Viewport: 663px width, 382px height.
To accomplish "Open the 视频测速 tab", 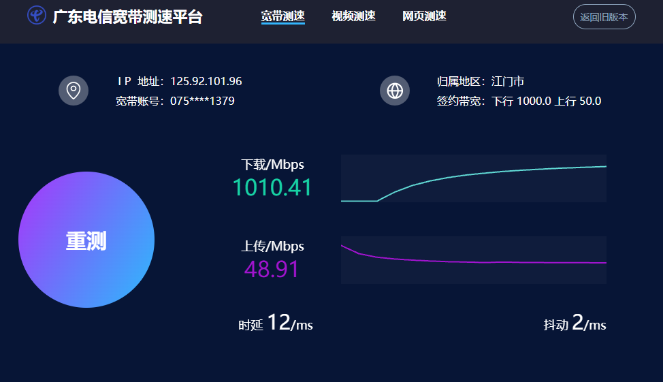I will tap(353, 16).
